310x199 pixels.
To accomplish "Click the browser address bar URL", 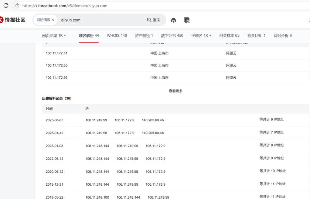I will (x=65, y=6).
